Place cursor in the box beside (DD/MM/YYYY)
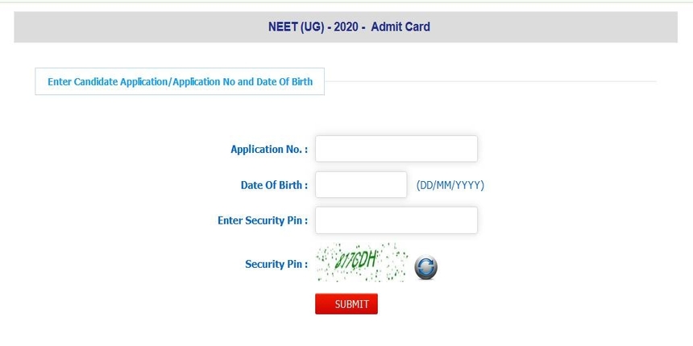The image size is (693, 346). tap(361, 184)
